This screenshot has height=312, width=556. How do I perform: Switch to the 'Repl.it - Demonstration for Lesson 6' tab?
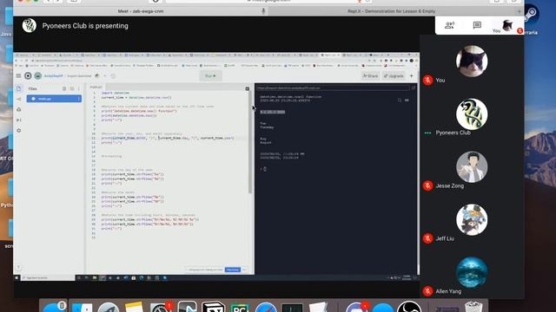point(391,11)
